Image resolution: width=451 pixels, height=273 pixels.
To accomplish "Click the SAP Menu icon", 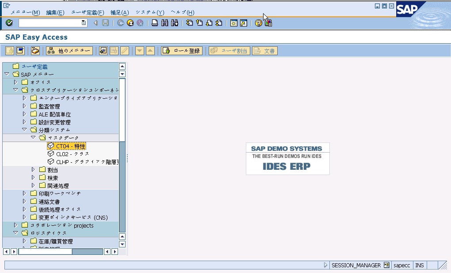I will [x=20, y=51].
